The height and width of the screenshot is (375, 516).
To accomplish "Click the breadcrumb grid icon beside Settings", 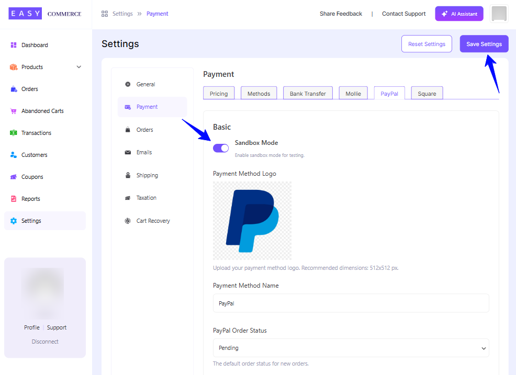I will (105, 14).
